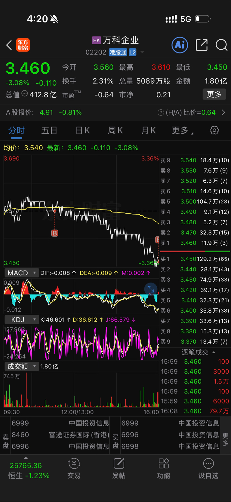Tap the 港股通 badge

[118, 53]
